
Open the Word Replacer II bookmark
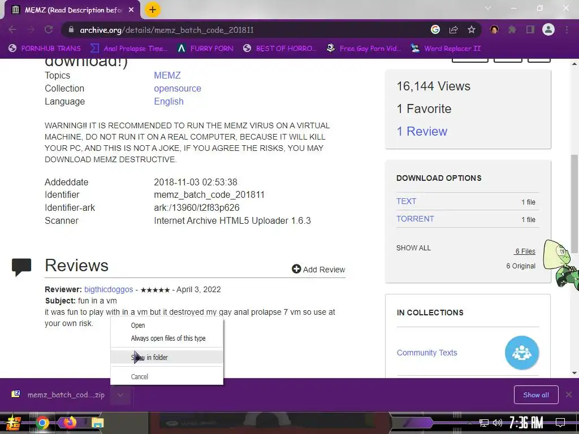click(x=446, y=49)
